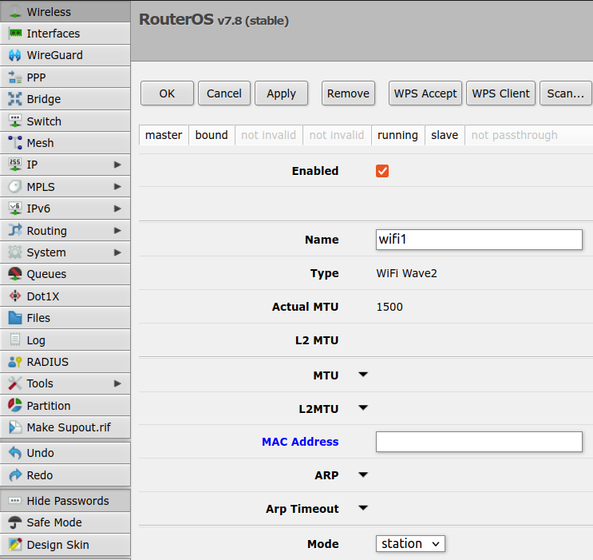Click the not passthrough status flag
The width and height of the screenshot is (593, 560).
(x=514, y=135)
